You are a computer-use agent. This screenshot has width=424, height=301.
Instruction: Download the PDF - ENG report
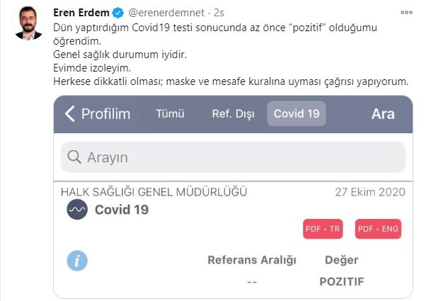[378, 229]
